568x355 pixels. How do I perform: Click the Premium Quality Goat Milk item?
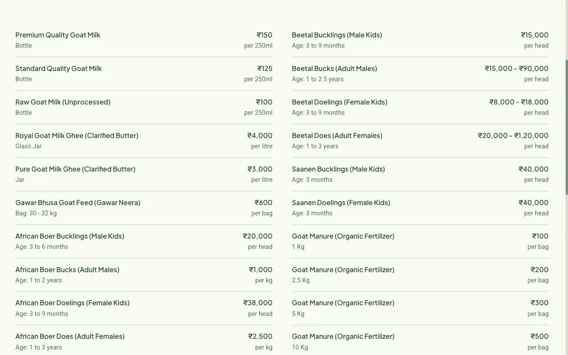144,40
